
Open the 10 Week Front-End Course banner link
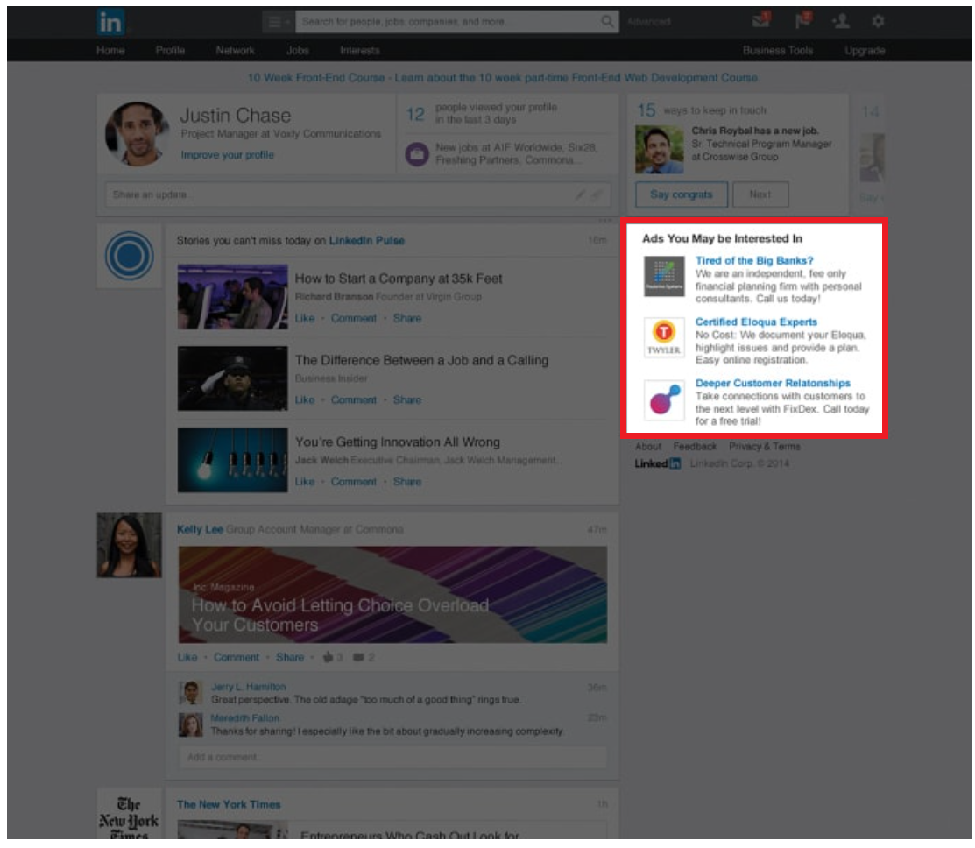pyautogui.click(x=503, y=78)
